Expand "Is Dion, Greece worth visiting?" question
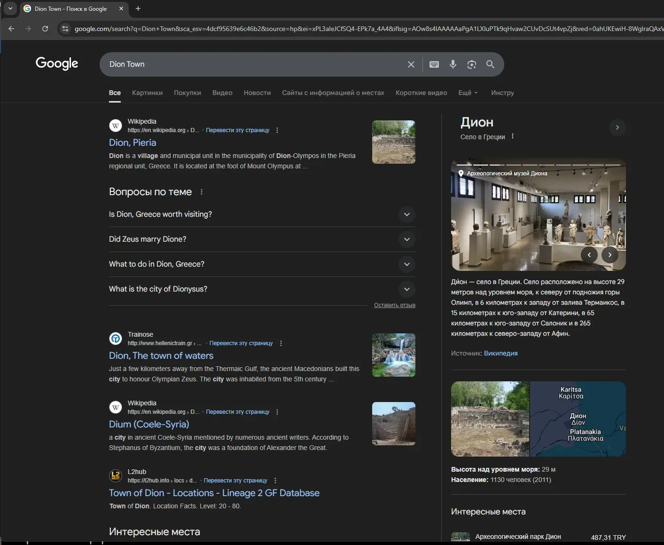Screen dimensions: 664x545 (406, 214)
